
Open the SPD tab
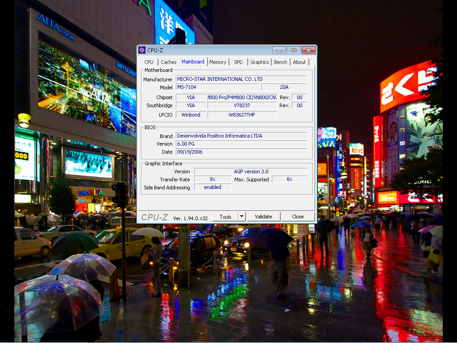(x=238, y=62)
